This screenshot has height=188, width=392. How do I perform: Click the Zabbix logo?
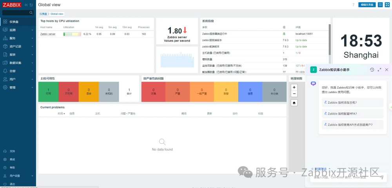tap(12, 5)
